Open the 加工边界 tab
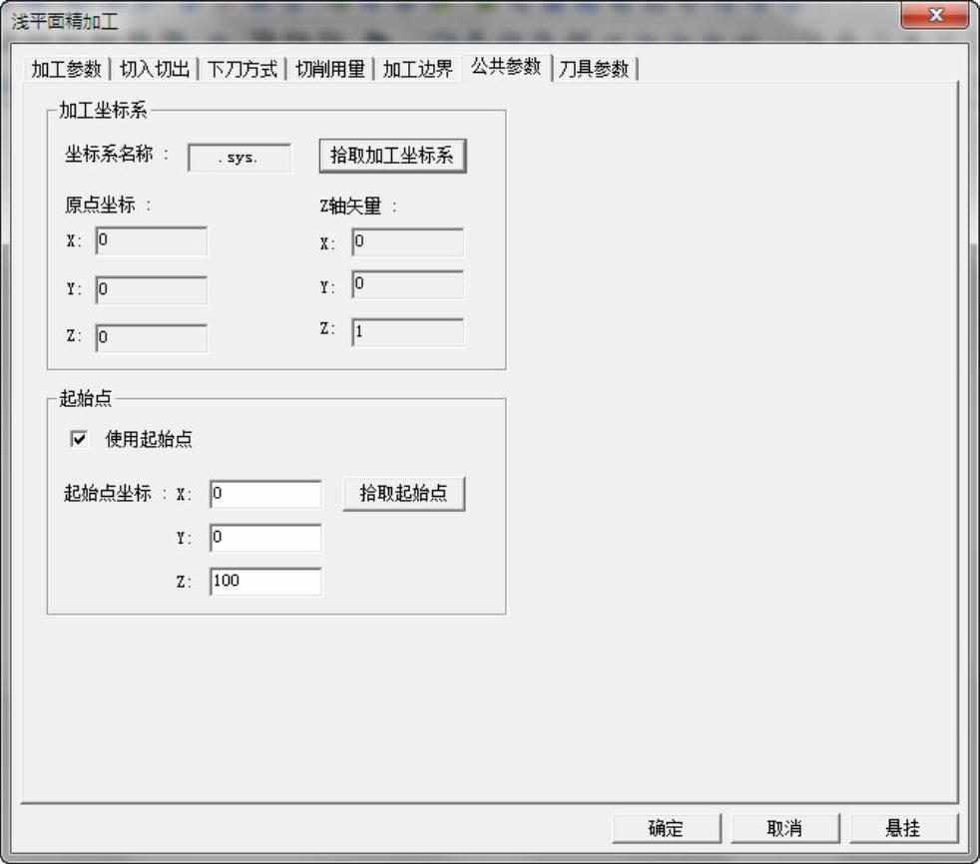 tap(417, 69)
